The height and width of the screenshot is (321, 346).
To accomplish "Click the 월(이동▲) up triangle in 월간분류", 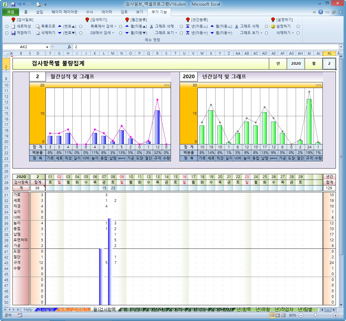I will pyautogui.click(x=127, y=26).
